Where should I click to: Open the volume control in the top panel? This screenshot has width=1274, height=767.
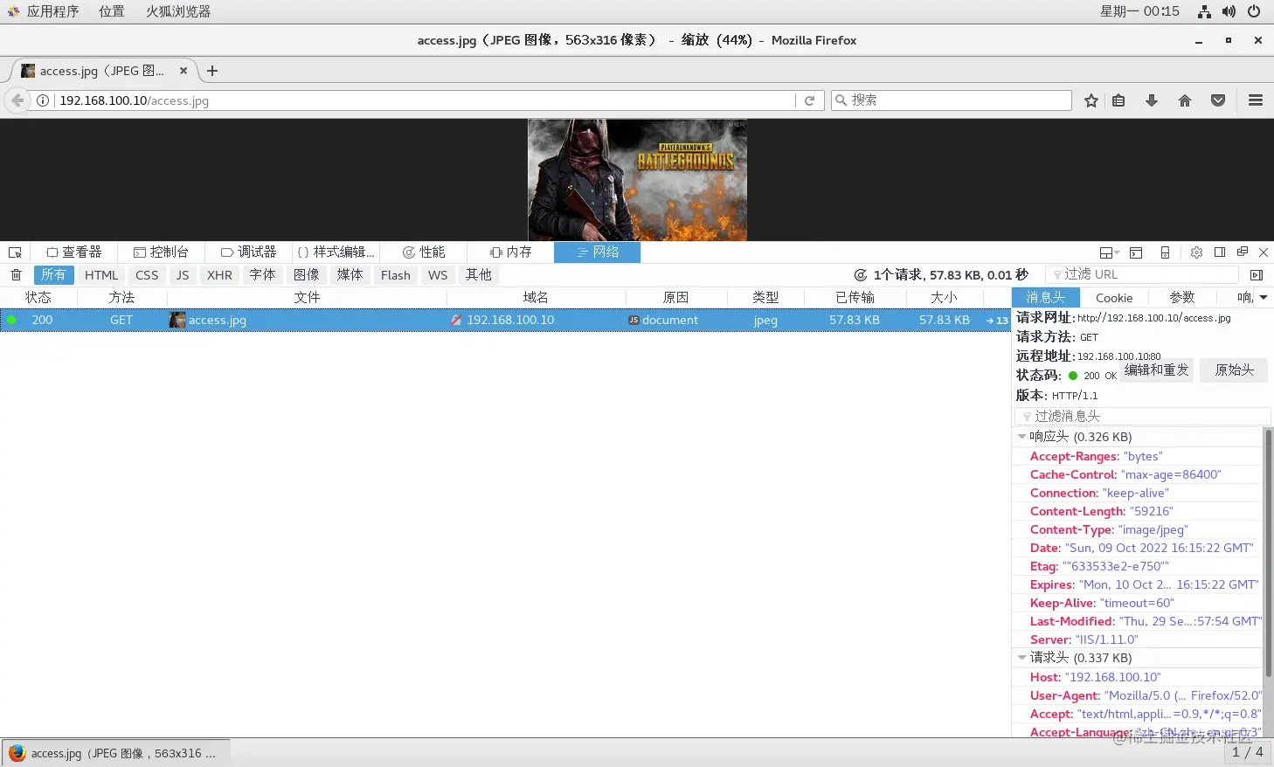pos(1229,11)
